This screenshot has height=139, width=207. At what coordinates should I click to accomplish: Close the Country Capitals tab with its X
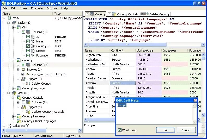tap(109, 14)
